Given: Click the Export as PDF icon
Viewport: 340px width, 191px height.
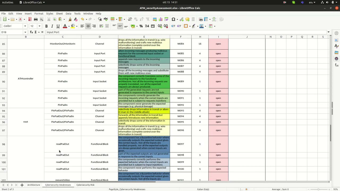Looking at the screenshot, I should point(30,19).
